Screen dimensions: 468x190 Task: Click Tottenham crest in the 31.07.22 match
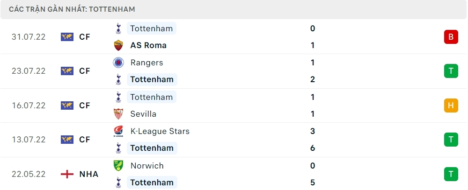click(118, 28)
